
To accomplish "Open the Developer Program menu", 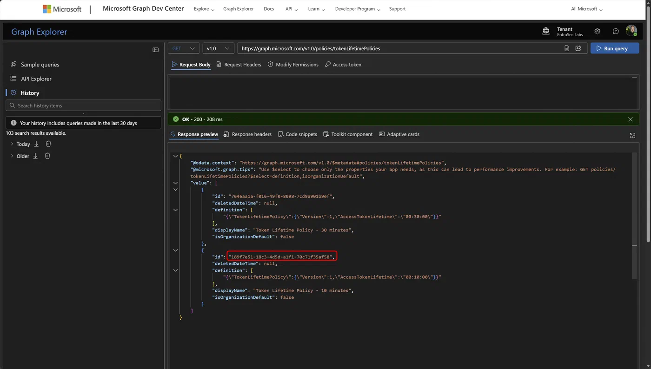I will click(358, 9).
